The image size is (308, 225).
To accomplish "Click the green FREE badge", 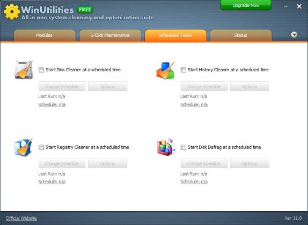I will [85, 10].
